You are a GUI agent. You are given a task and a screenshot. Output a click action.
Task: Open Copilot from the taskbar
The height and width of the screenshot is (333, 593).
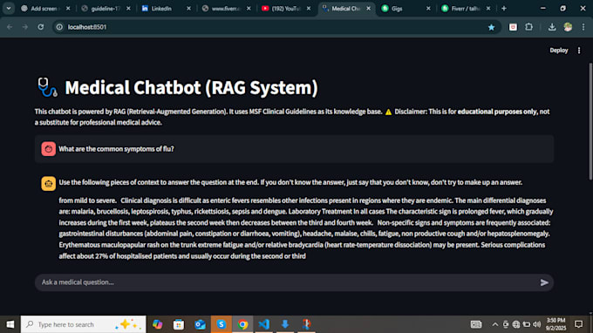[157, 324]
